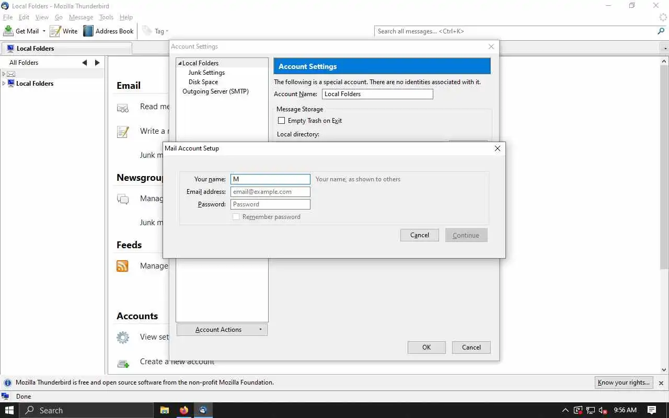Screen dimensions: 669x418
Task: Click the Write a new message icon
Action: coord(122,132)
